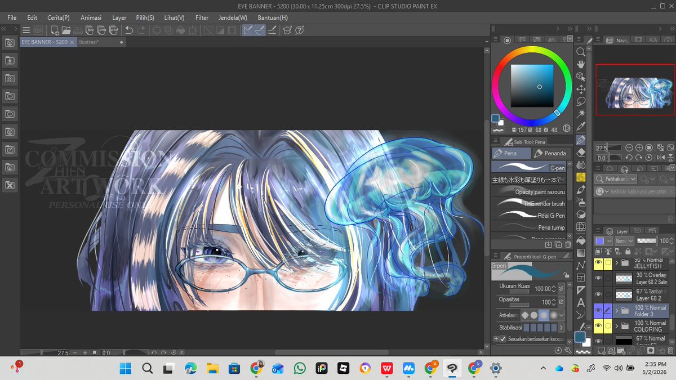This screenshot has height=380, width=676.
Task: Select the Auto select magic wand tool
Action: point(581,114)
